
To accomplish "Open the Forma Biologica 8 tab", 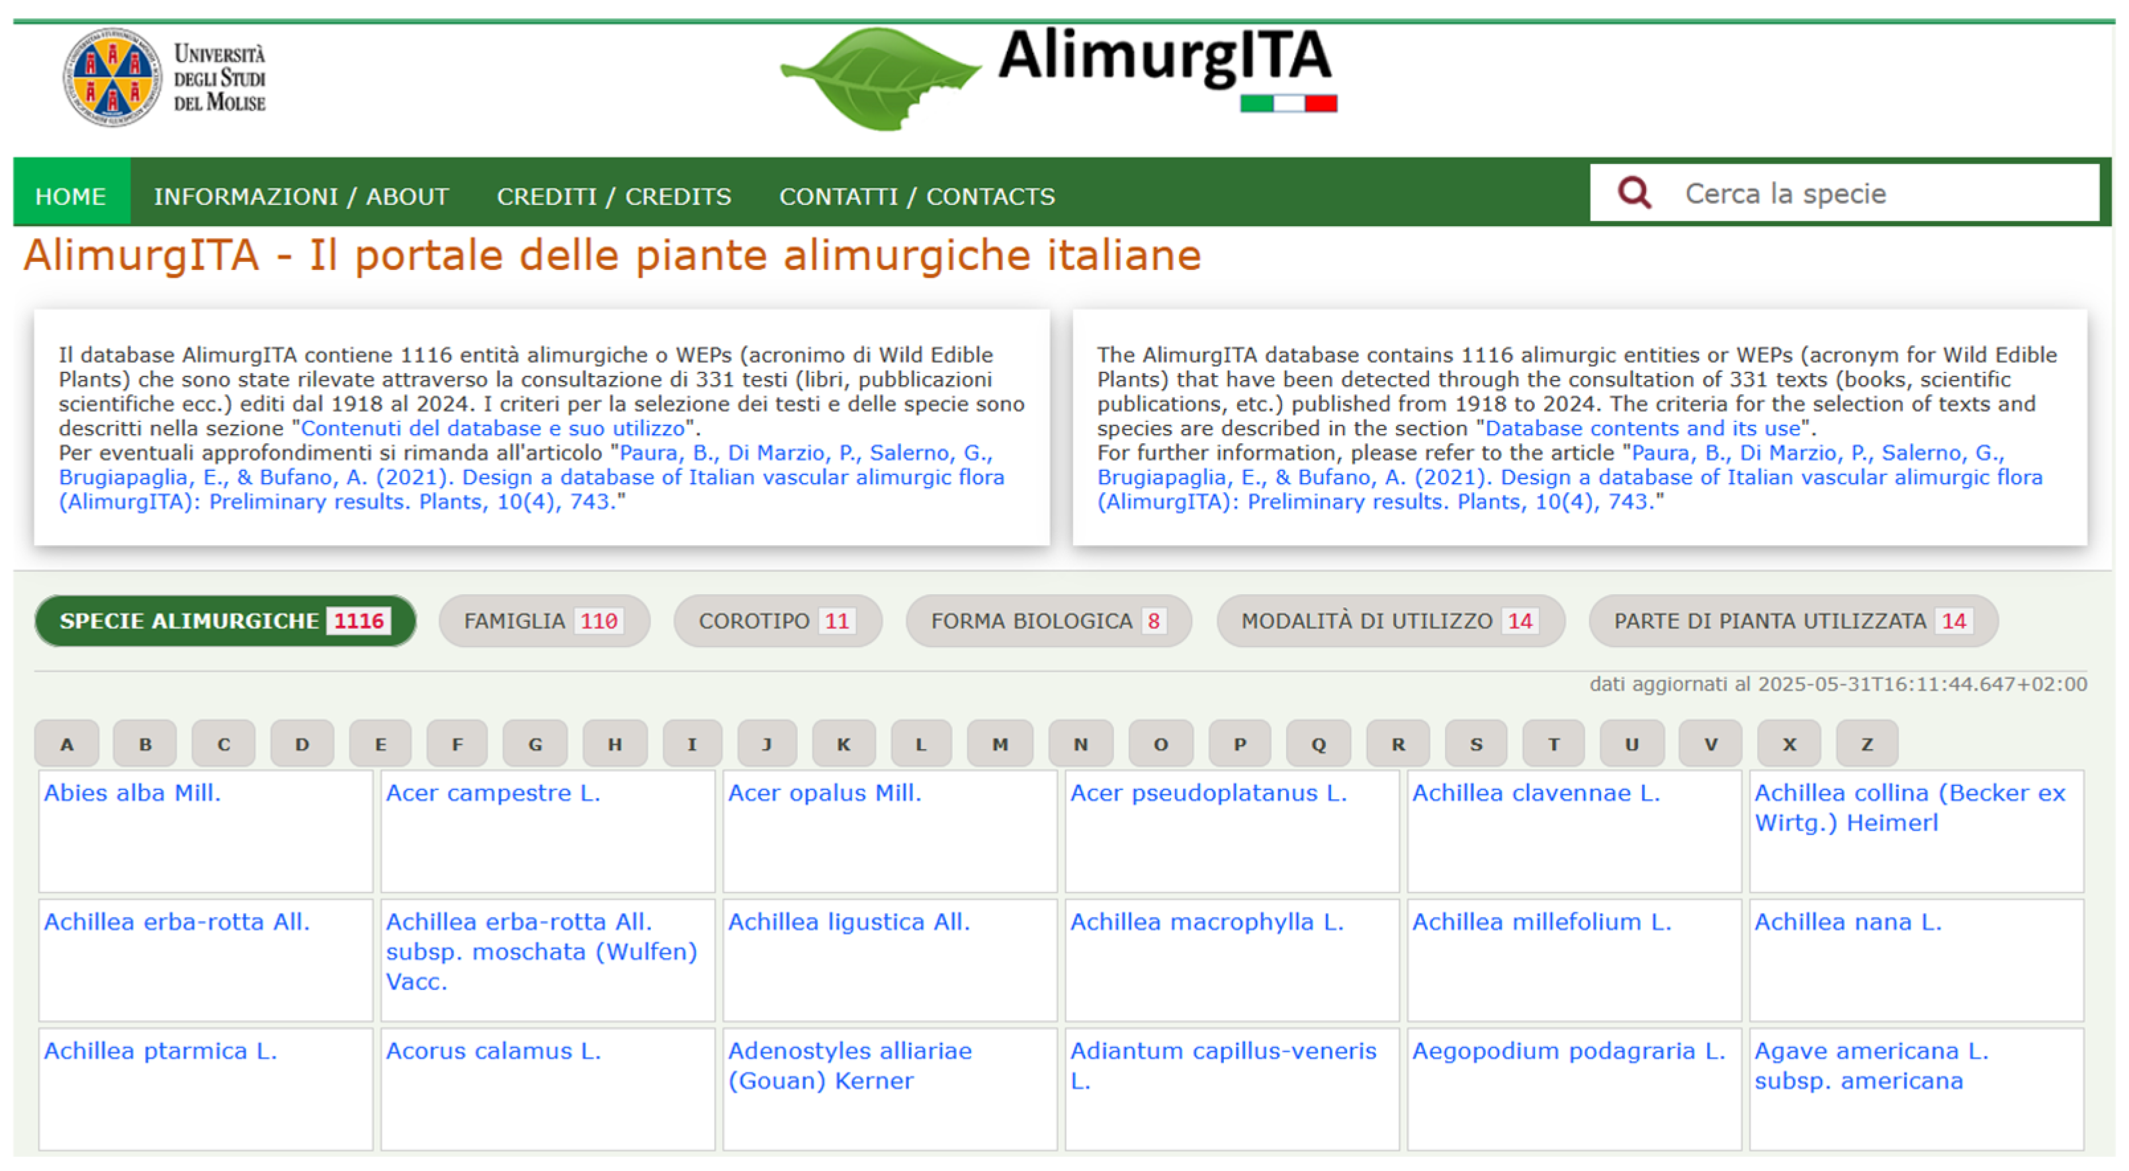I will coord(1047,621).
